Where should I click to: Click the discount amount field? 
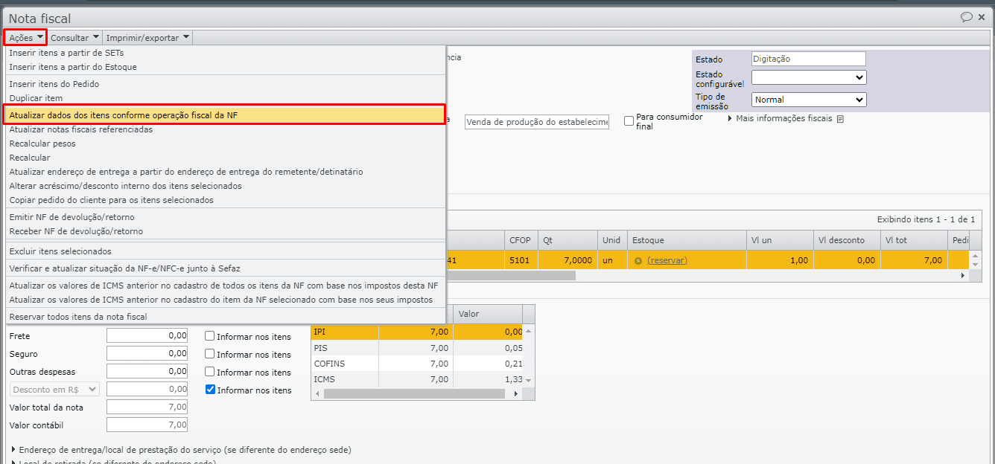click(147, 389)
